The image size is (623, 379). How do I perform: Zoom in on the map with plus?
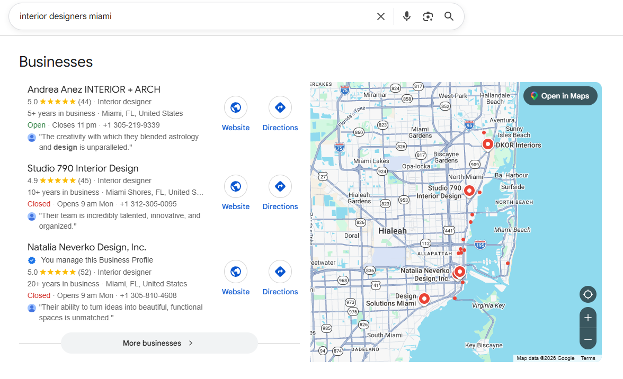[588, 318]
